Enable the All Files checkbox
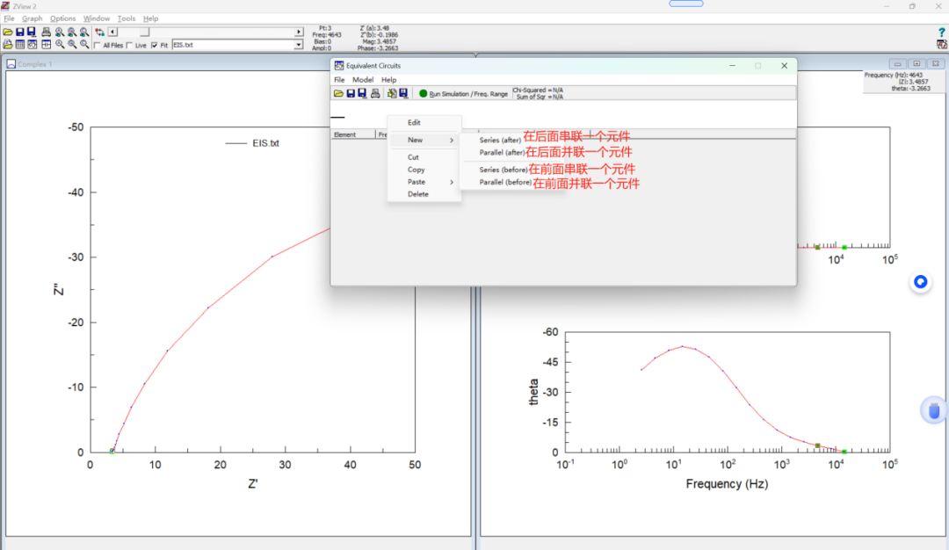Screen dimensions: 949x550 coord(97,45)
